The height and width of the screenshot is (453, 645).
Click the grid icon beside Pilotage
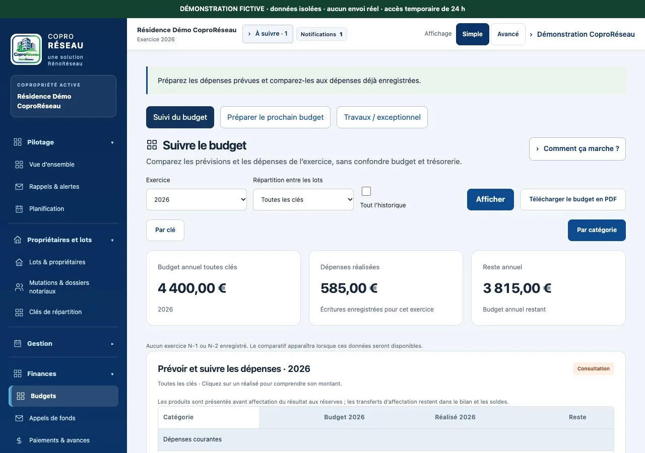tap(18, 142)
